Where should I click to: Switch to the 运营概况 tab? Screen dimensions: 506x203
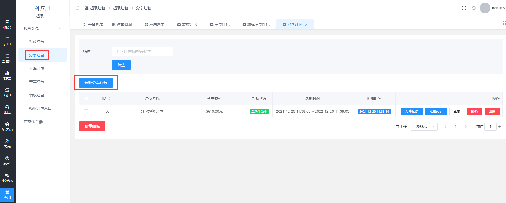[122, 24]
